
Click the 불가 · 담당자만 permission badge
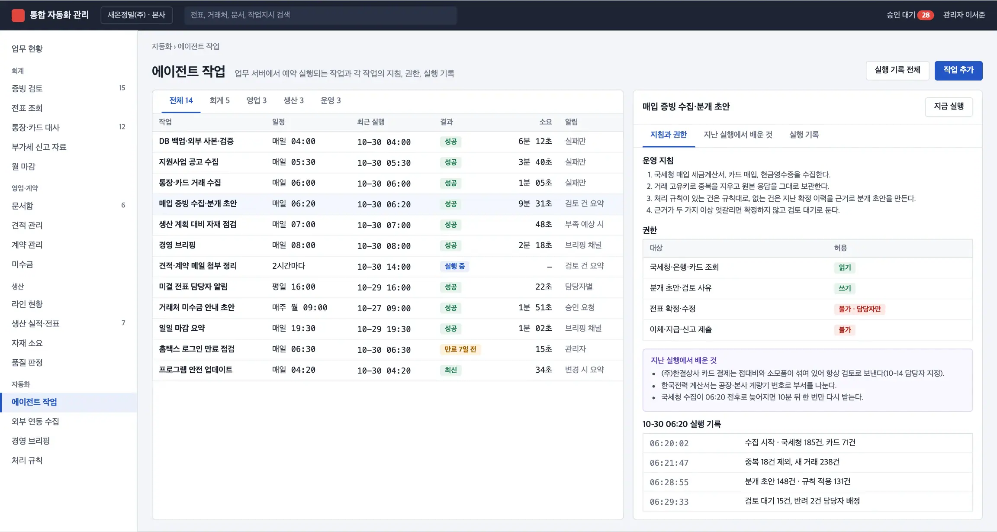tap(859, 309)
